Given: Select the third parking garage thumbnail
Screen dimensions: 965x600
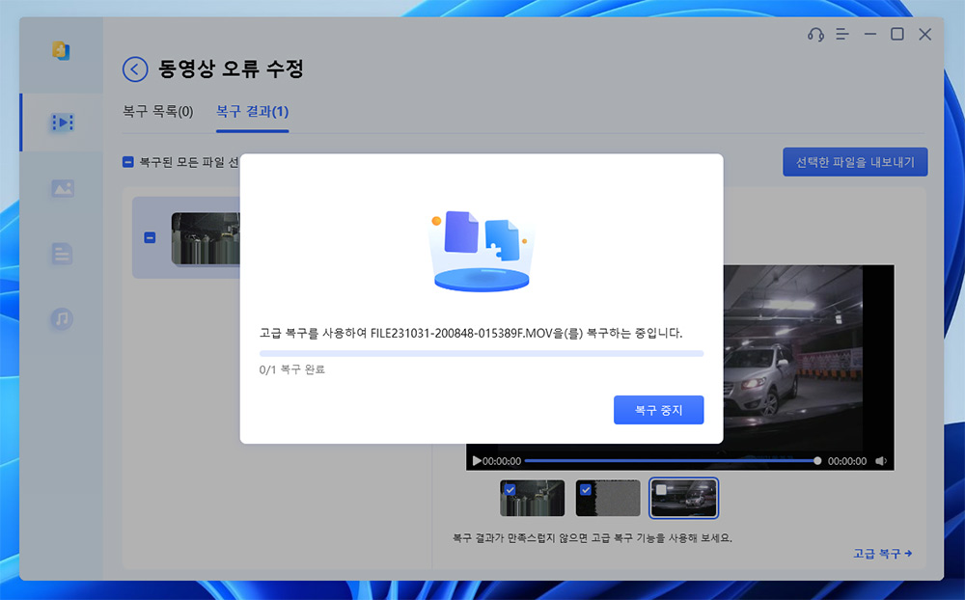Looking at the screenshot, I should [684, 498].
